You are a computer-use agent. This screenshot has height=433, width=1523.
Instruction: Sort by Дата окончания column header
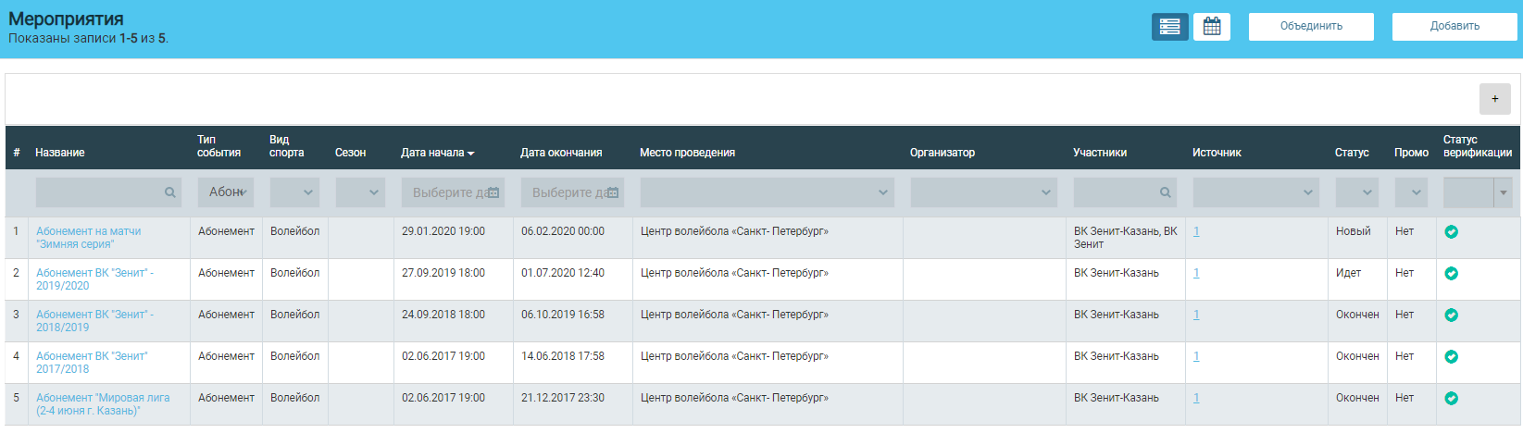(561, 153)
